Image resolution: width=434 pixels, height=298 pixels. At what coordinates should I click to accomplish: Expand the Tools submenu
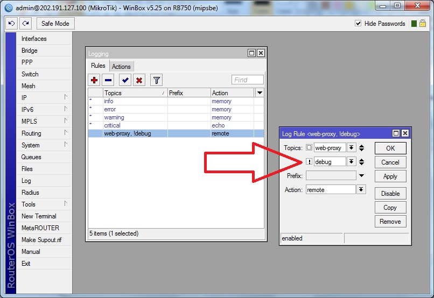pyautogui.click(x=66, y=204)
